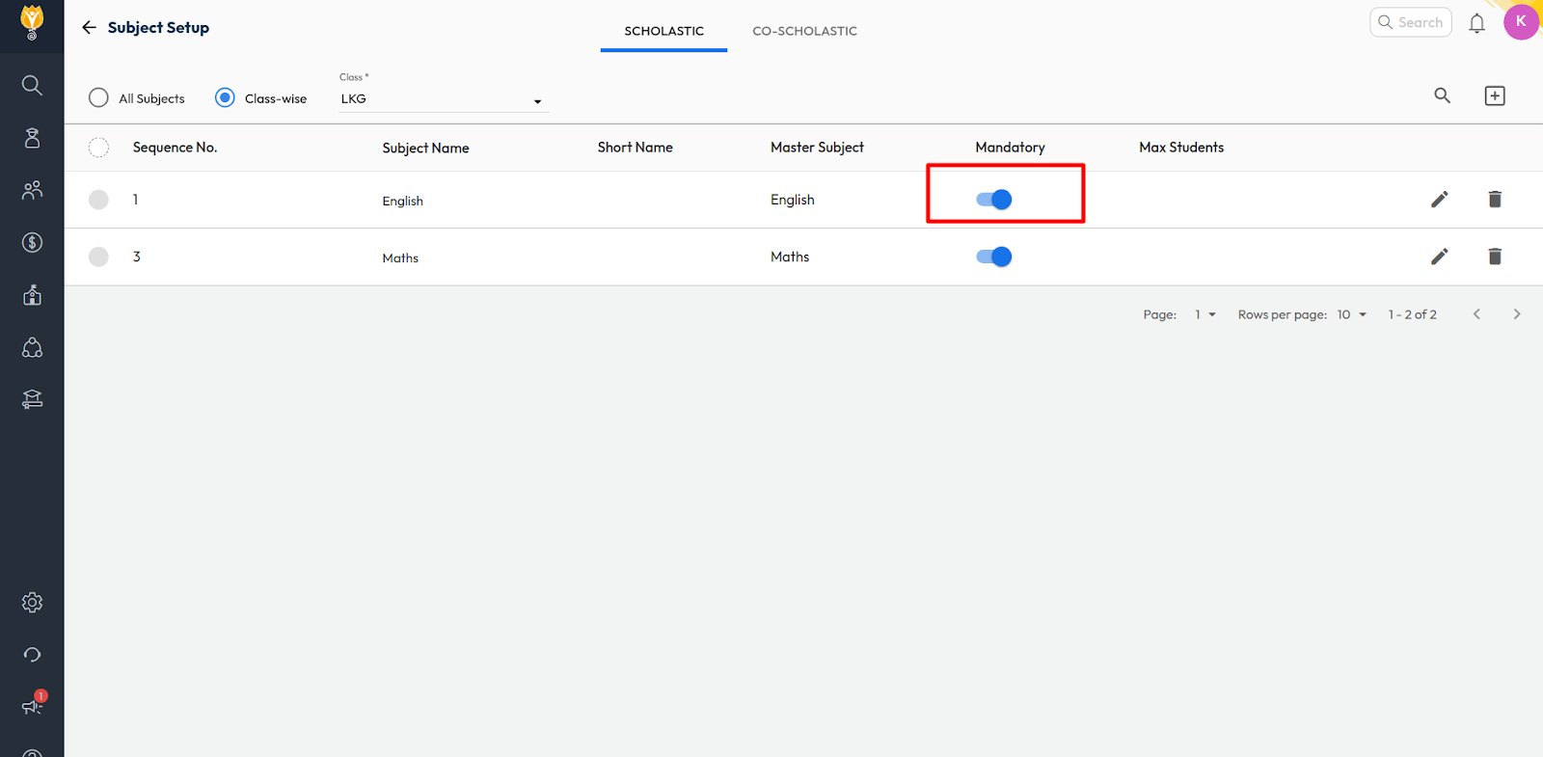The height and width of the screenshot is (757, 1543).
Task: Toggle Mandatory switch for Maths
Action: click(993, 257)
